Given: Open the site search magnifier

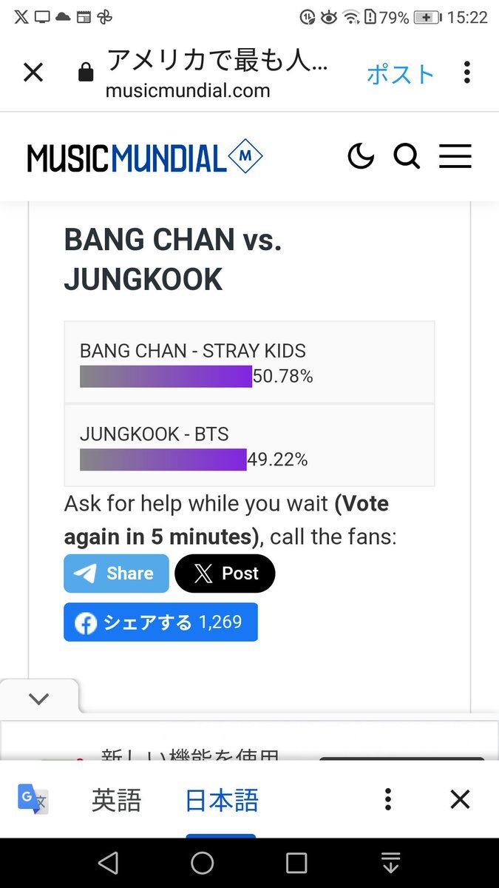Looking at the screenshot, I should coord(407,156).
